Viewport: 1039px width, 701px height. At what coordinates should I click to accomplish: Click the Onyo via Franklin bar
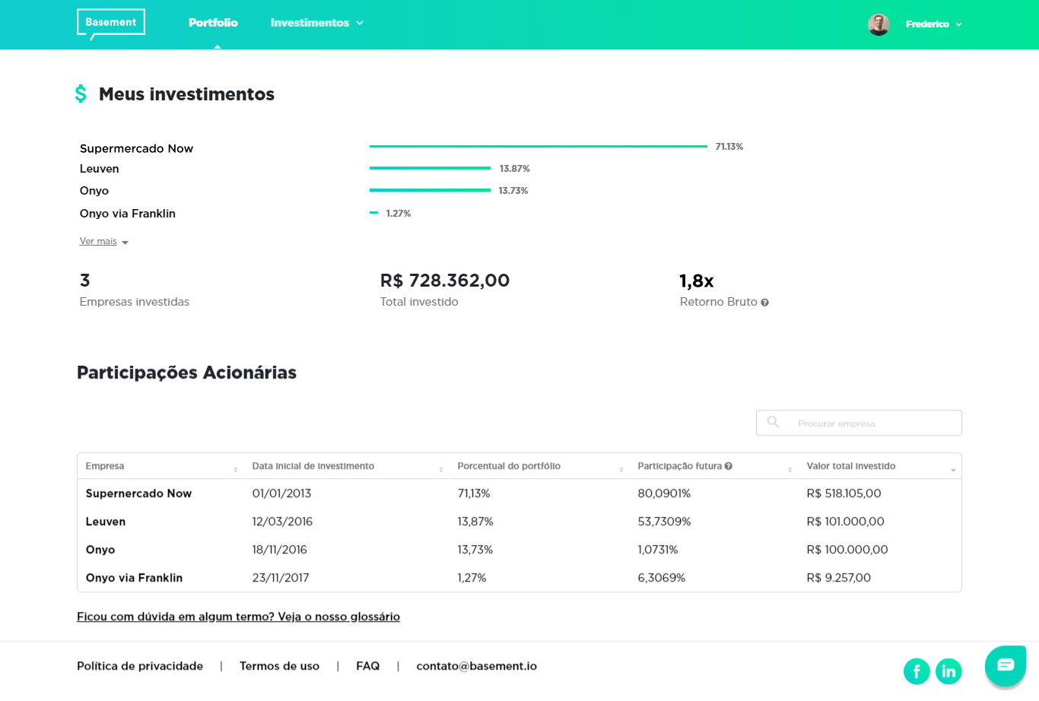pyautogui.click(x=373, y=213)
